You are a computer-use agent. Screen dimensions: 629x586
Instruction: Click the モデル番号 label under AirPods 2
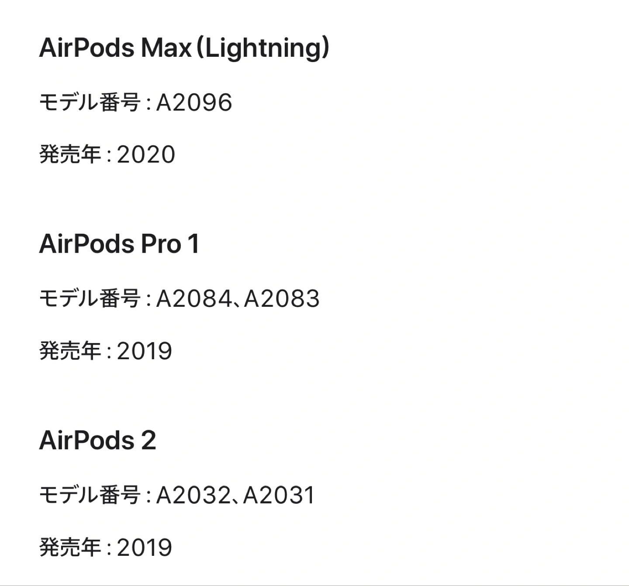tap(90, 496)
